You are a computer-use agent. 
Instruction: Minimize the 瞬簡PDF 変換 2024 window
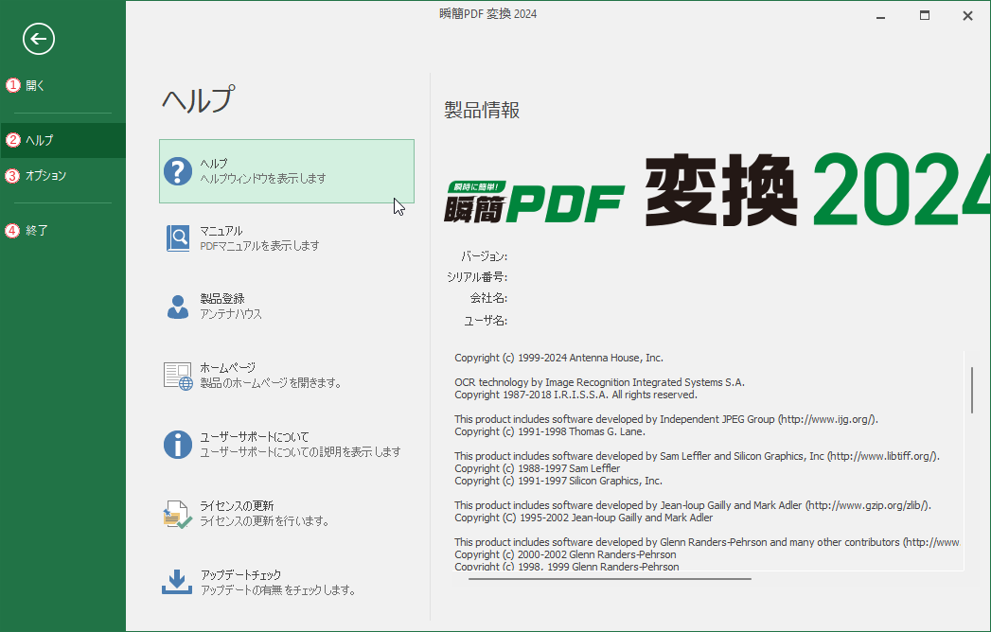[x=880, y=16]
